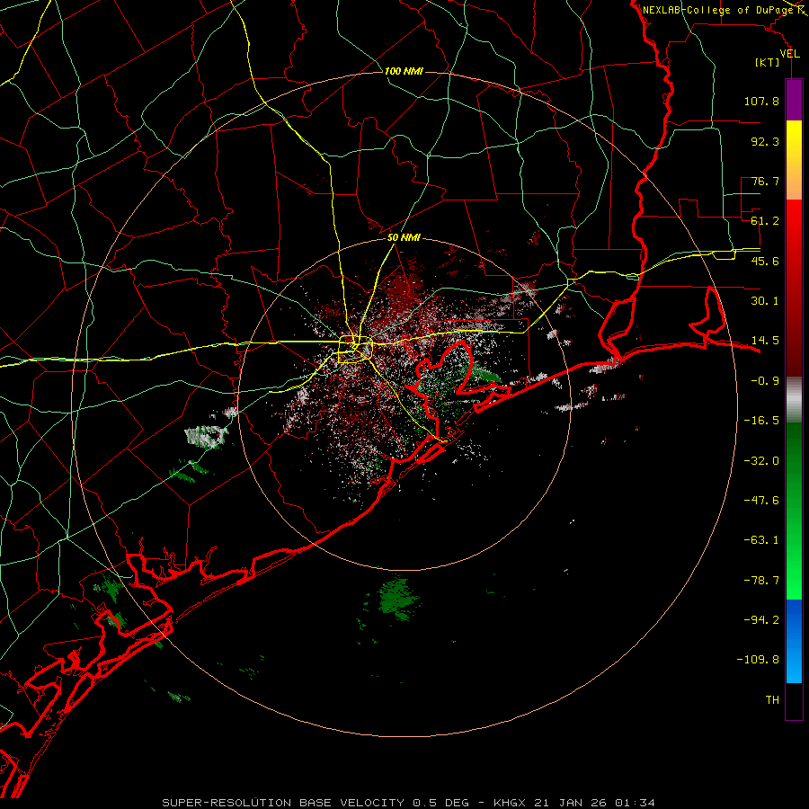Select the 76.7 legend value
Screen dimensions: 809x809
coord(765,181)
